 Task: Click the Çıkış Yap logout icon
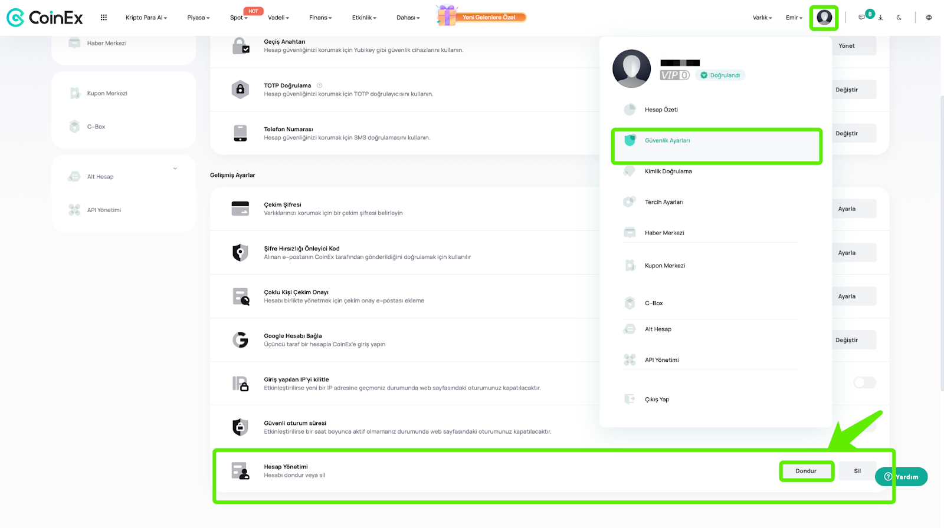[x=630, y=399]
